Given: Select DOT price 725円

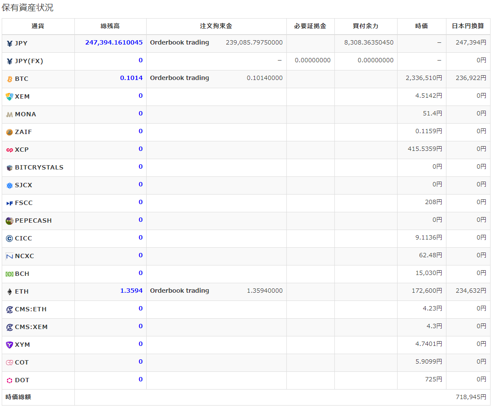Looking at the screenshot, I should pyautogui.click(x=433, y=379).
